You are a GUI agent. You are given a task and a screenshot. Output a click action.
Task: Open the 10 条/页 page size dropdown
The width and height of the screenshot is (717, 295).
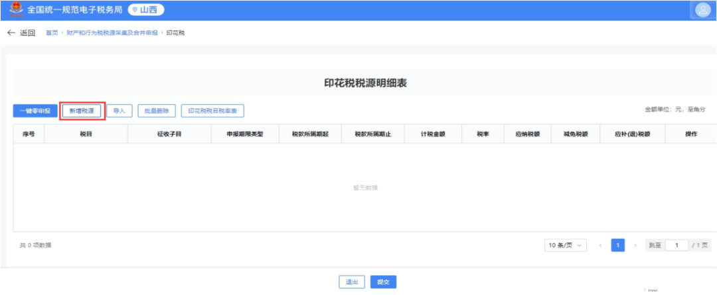click(x=566, y=245)
